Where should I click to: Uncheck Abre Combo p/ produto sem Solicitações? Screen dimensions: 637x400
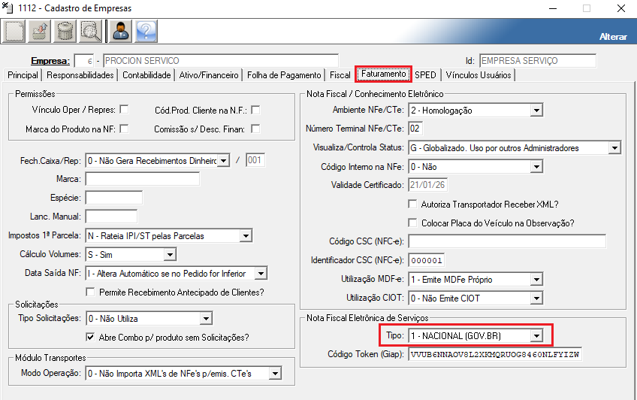[x=91, y=337]
